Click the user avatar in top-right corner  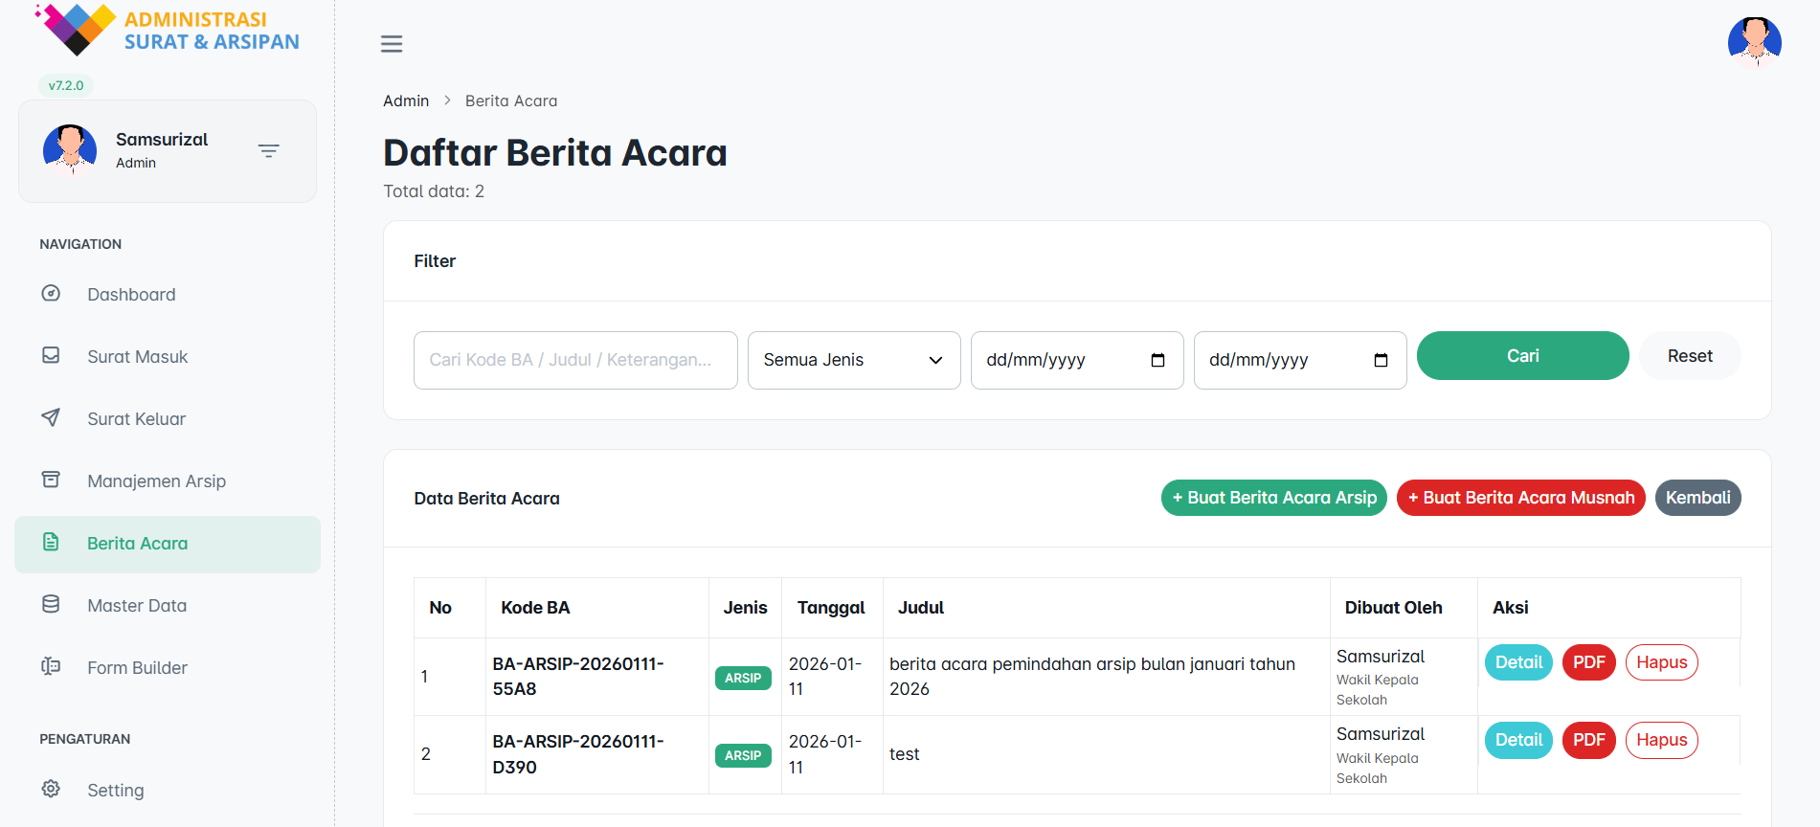click(x=1753, y=42)
